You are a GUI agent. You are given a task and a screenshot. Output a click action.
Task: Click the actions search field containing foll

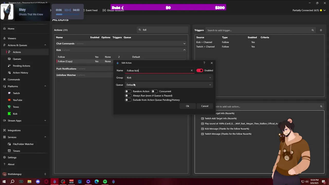click(162, 30)
